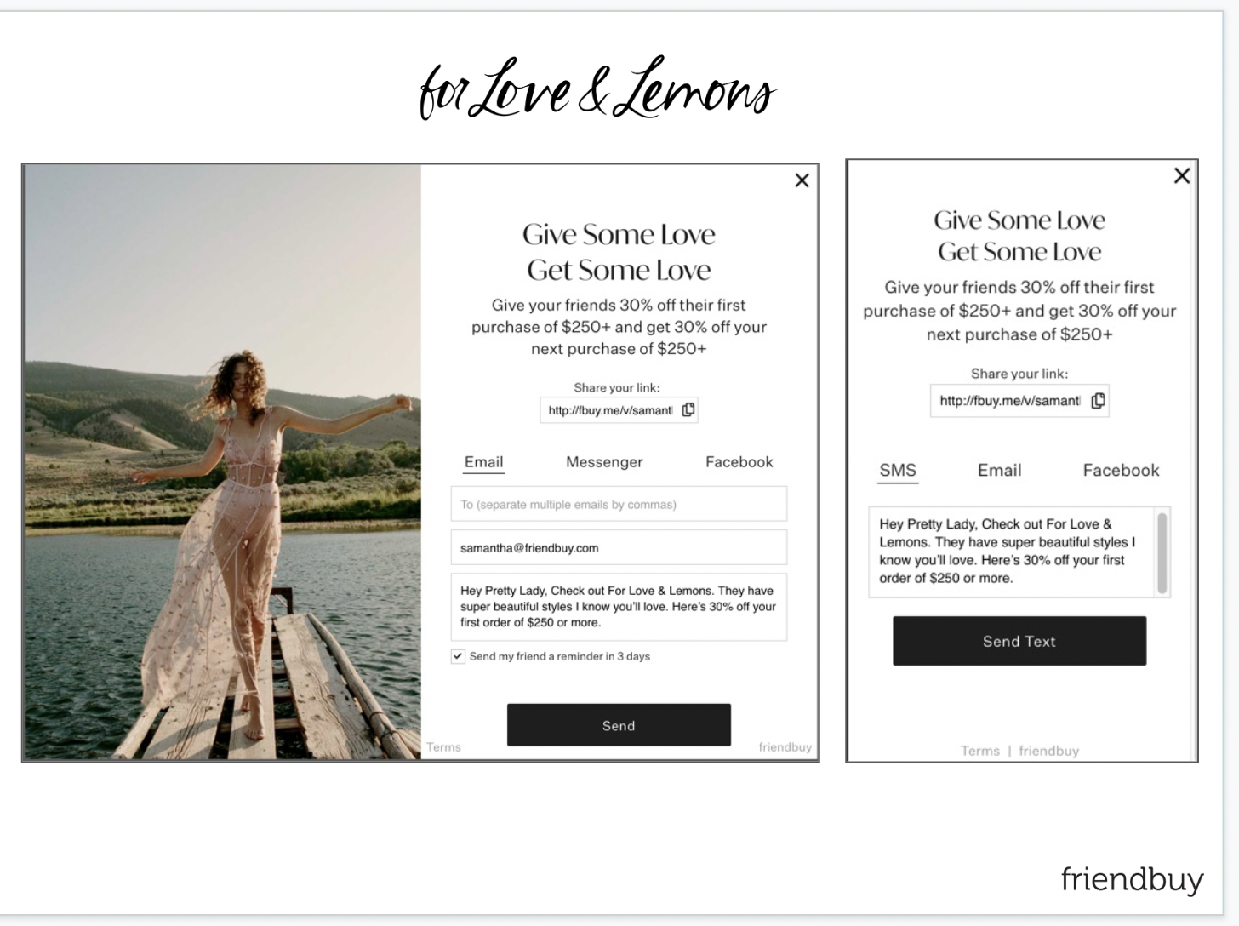1239x926 pixels.
Task: Select the Facebook tab in the desktop widget
Action: click(x=739, y=462)
